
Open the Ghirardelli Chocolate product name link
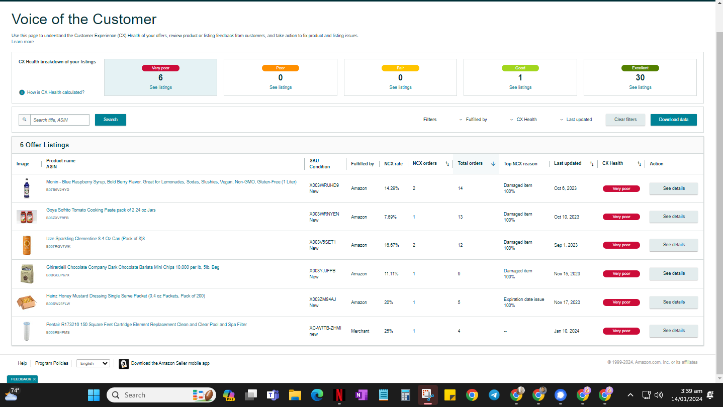133,267
